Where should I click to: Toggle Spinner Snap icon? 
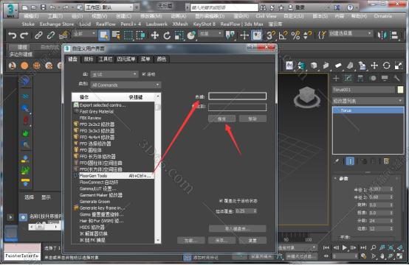click(x=307, y=35)
